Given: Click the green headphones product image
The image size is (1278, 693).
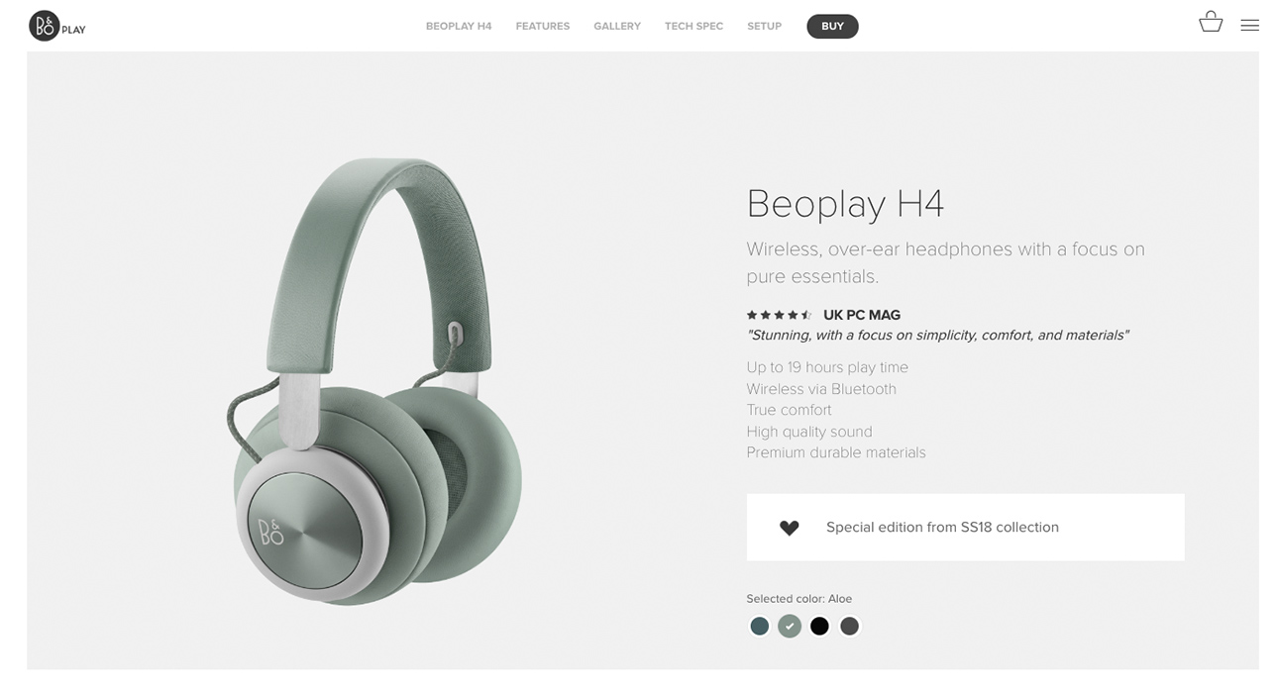Looking at the screenshot, I should (376, 381).
